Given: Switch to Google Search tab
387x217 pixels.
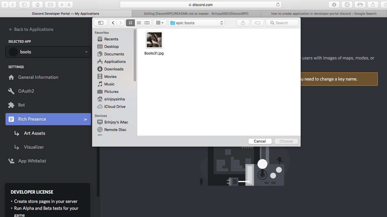Looking at the screenshot, I should [x=324, y=14].
